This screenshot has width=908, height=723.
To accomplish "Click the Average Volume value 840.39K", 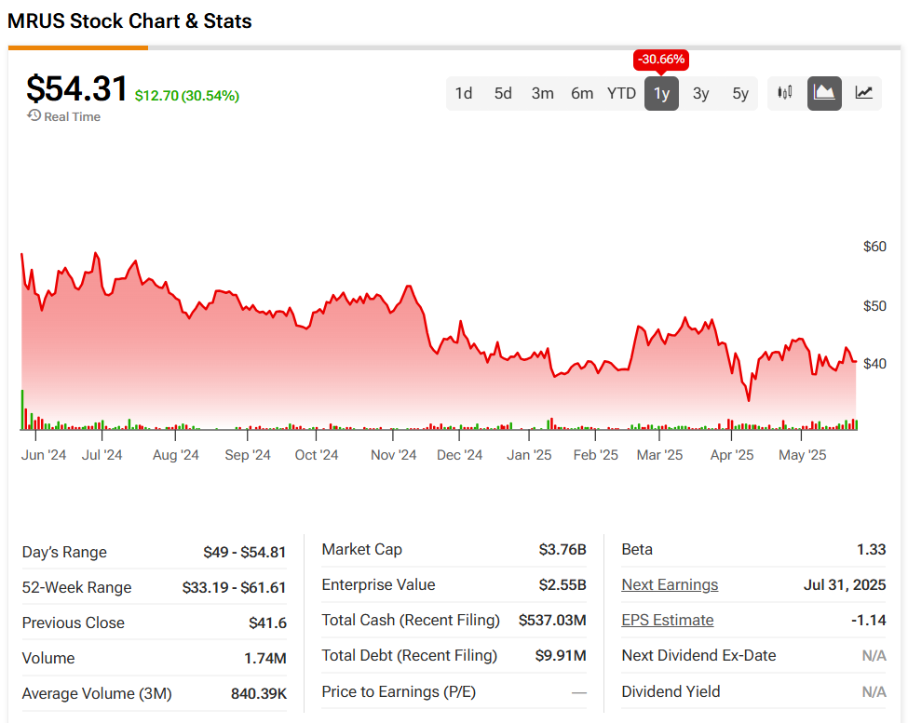I will [x=259, y=693].
